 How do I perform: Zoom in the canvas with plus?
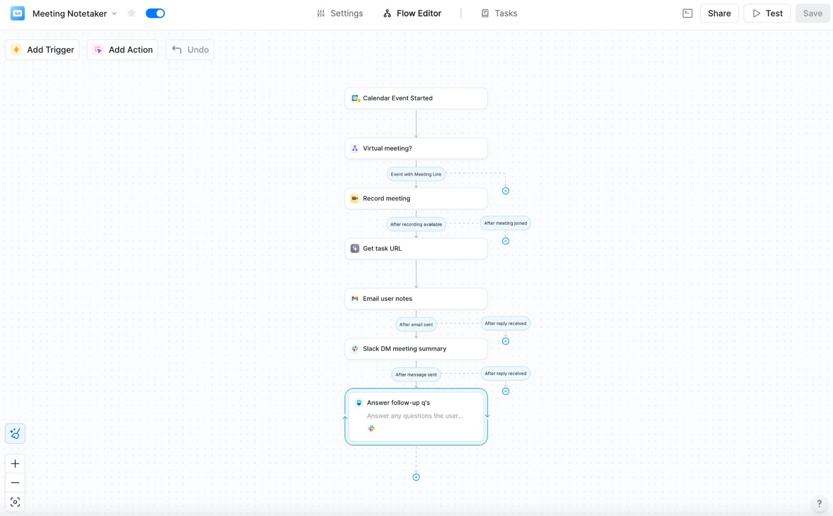pyautogui.click(x=15, y=464)
